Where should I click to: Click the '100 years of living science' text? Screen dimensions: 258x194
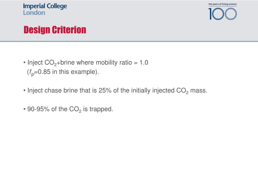point(222,4)
